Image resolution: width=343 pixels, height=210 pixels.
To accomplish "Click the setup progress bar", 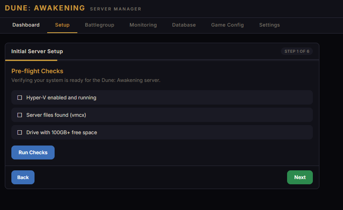I will click(x=162, y=60).
